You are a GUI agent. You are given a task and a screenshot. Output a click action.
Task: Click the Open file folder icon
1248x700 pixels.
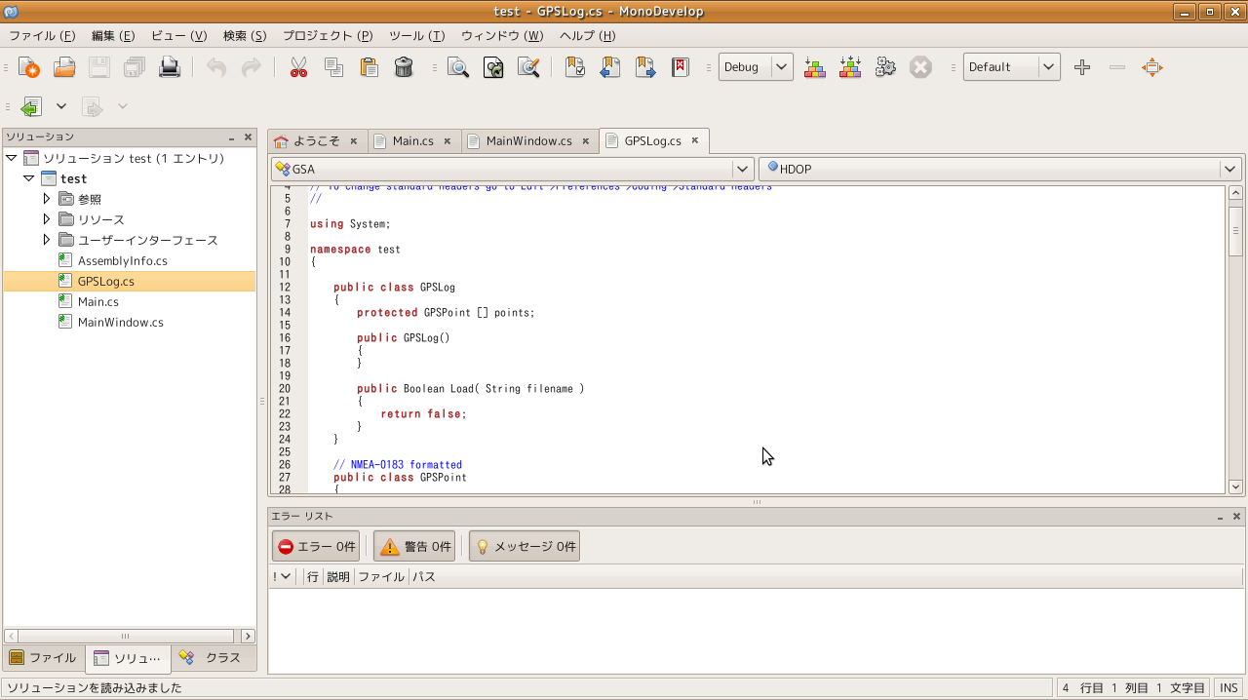[64, 67]
